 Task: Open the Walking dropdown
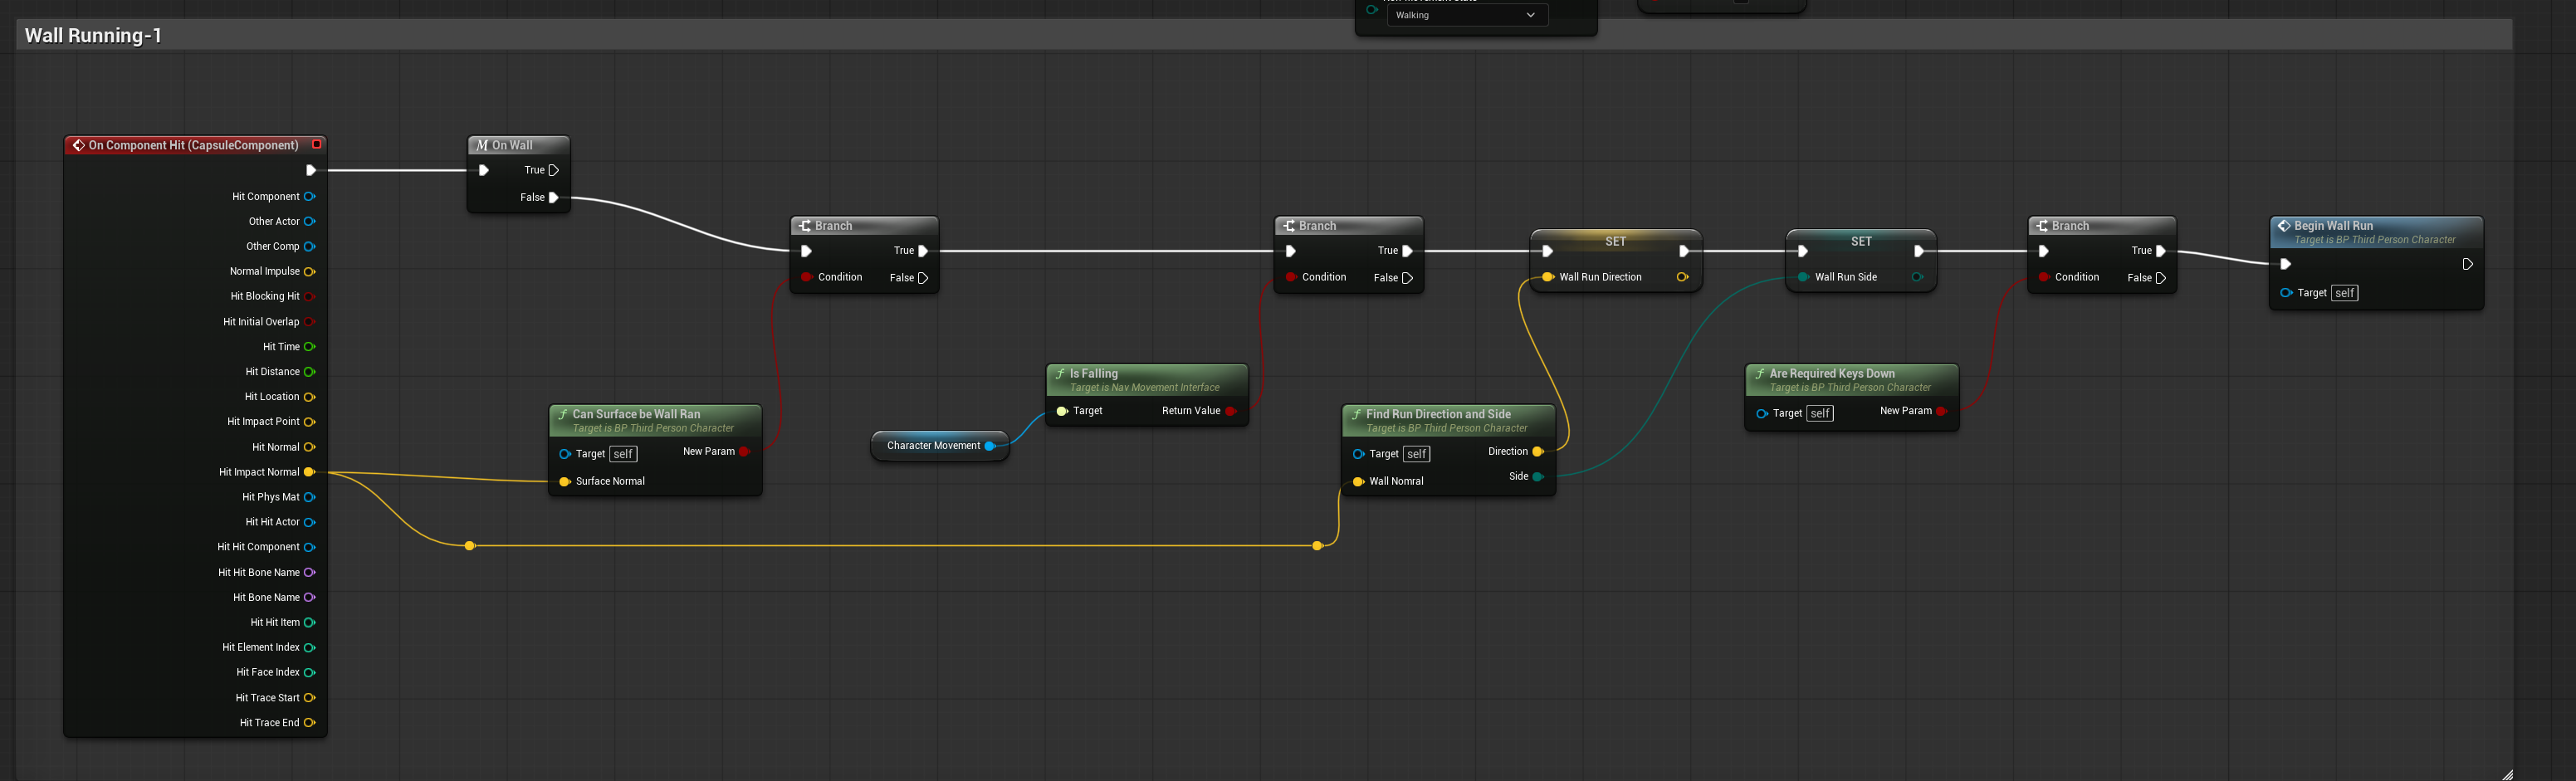click(x=1466, y=15)
